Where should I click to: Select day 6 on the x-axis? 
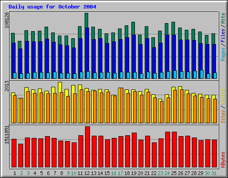click(48, 173)
